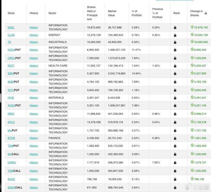Viewport: 211px width, 192px height.
Task: Open History link for HIVE
Action: tap(34, 98)
